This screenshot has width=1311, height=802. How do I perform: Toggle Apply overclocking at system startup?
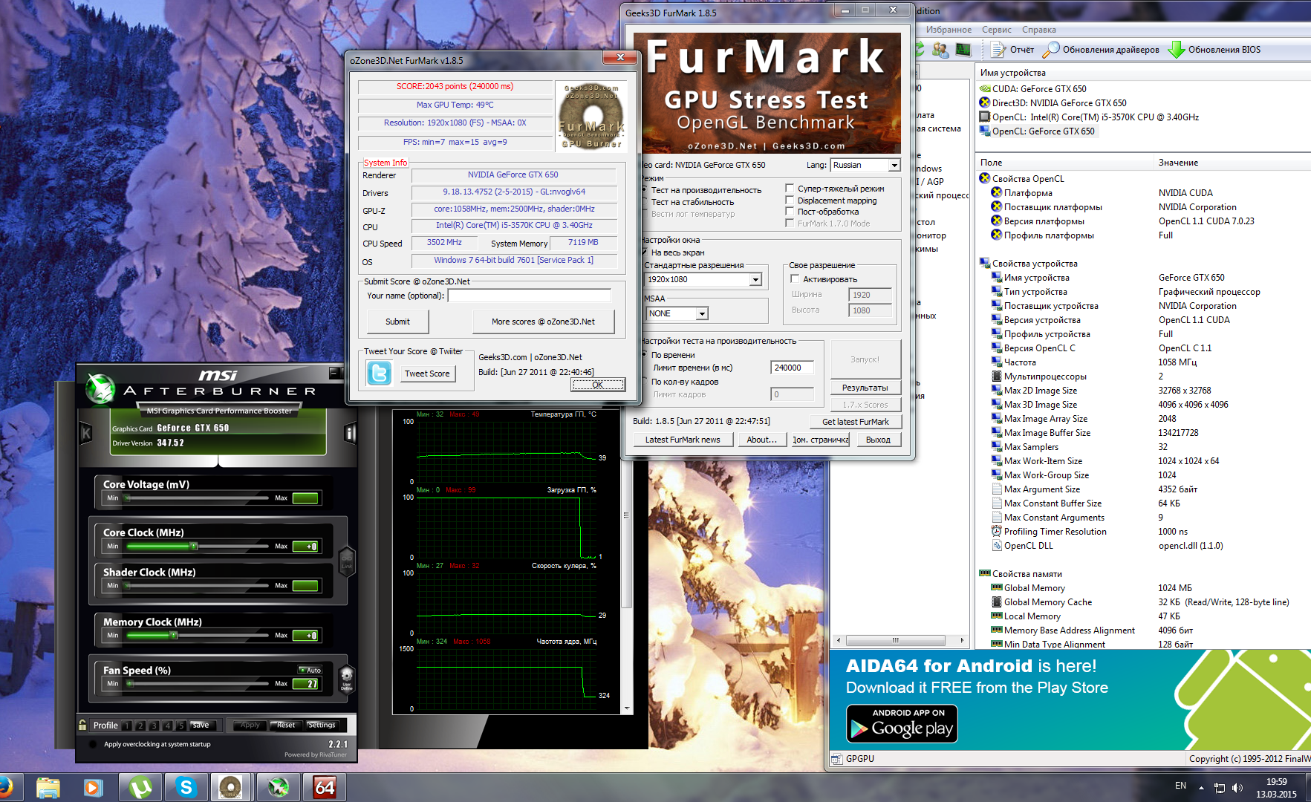[92, 744]
